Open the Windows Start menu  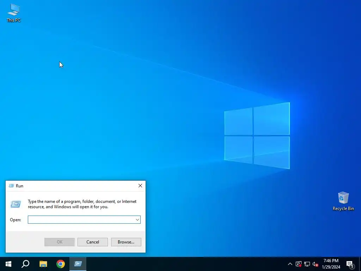8,264
